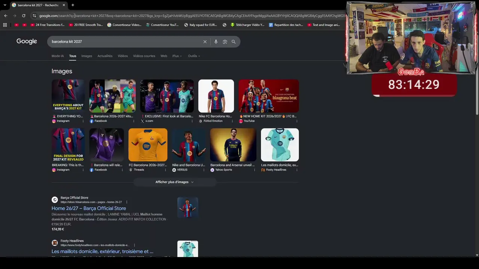Select the 'Tous' results tab
The image size is (479, 269).
(x=73, y=56)
